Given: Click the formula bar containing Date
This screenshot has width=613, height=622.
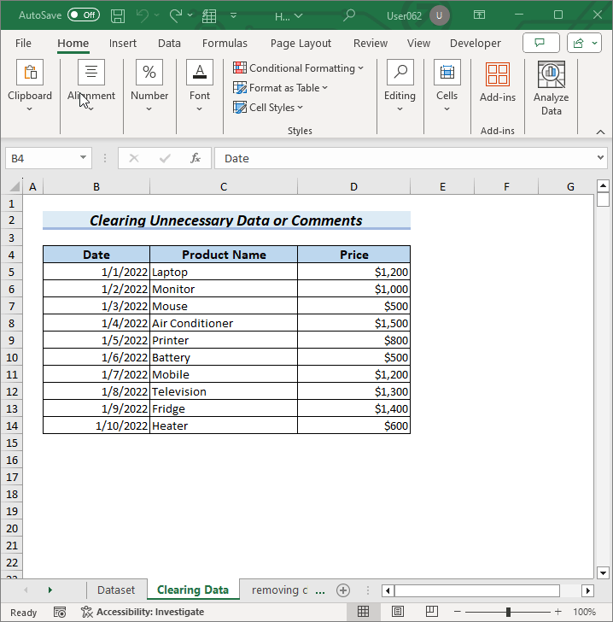Looking at the screenshot, I should (x=406, y=159).
